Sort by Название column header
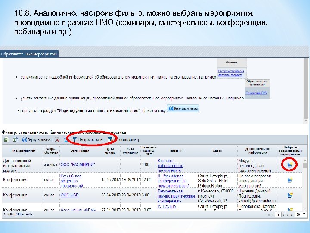This screenshot has height=233, width=310. pos(177,151)
